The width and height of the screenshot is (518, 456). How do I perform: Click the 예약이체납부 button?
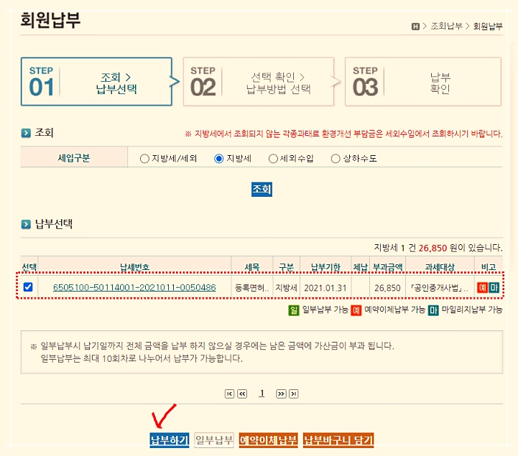268,440
